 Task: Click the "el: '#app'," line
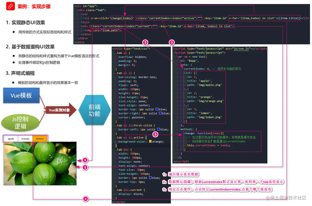click(190, 61)
